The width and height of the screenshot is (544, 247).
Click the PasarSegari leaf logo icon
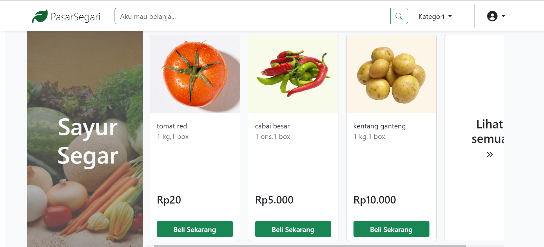(40, 16)
